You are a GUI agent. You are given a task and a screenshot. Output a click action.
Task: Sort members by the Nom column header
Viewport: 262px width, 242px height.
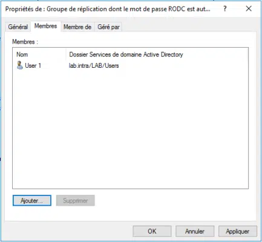pyautogui.click(x=22, y=54)
